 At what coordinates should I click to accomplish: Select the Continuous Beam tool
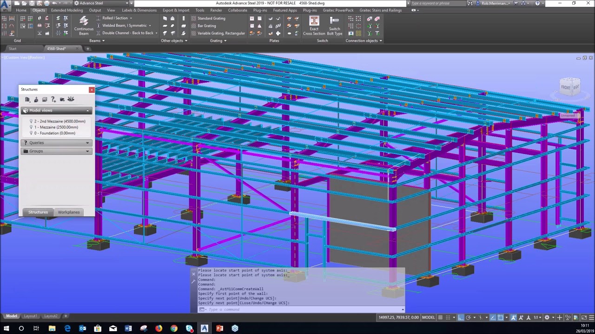coord(84,26)
